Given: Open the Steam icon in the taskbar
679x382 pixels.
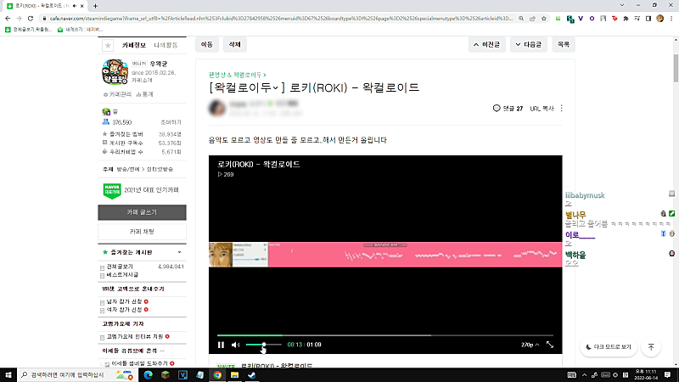Looking at the screenshot, I should pyautogui.click(x=252, y=375).
